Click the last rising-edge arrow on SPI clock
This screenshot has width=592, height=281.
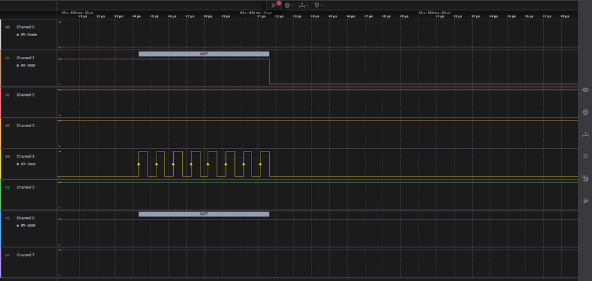(260, 164)
